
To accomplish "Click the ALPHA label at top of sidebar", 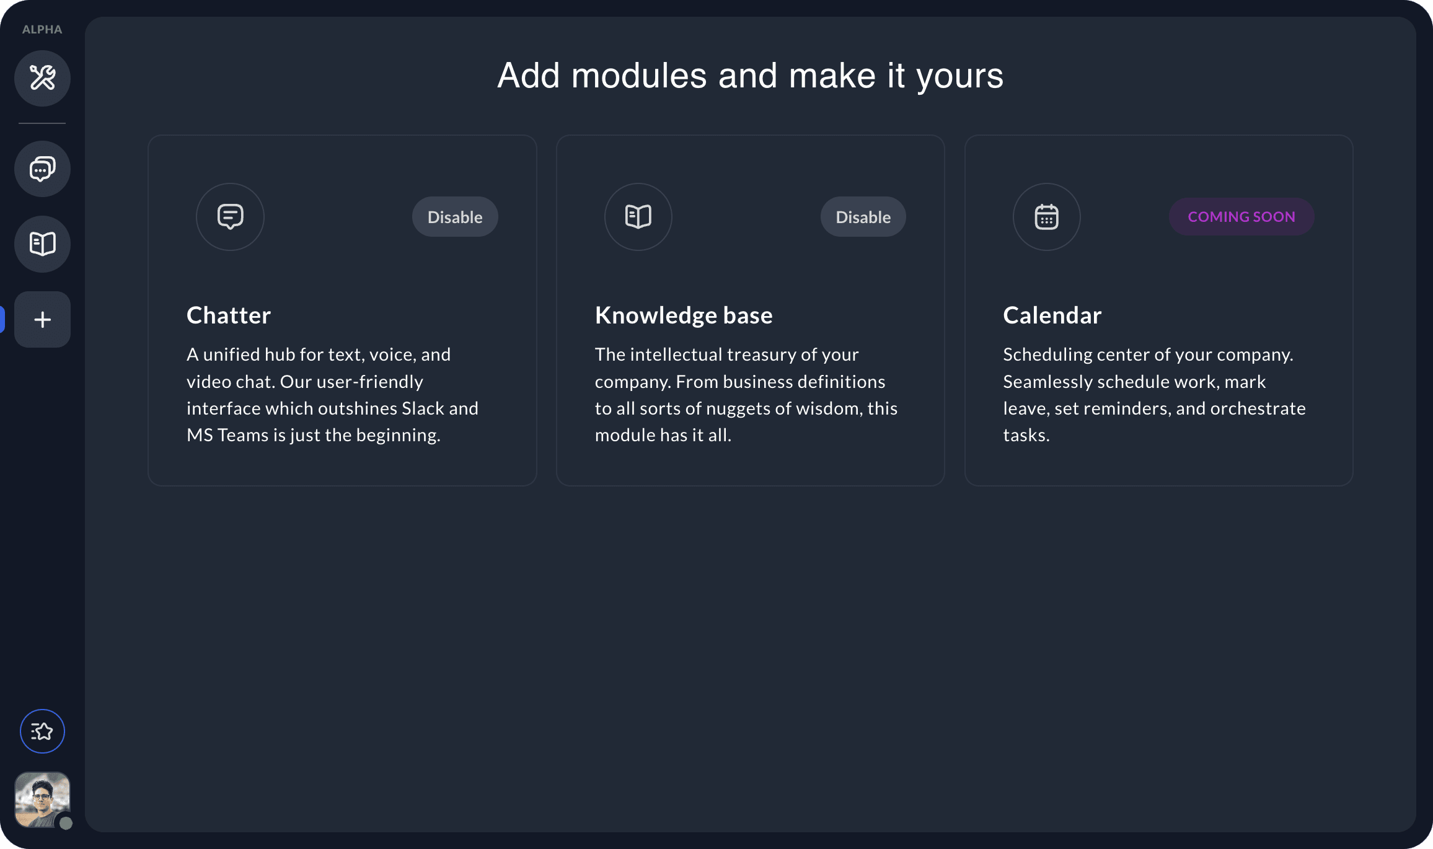I will tap(42, 29).
